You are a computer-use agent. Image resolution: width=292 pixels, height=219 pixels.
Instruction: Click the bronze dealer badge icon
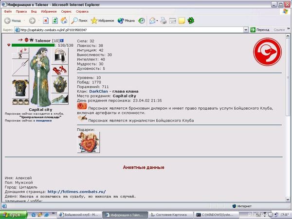pyautogui.click(x=82, y=106)
